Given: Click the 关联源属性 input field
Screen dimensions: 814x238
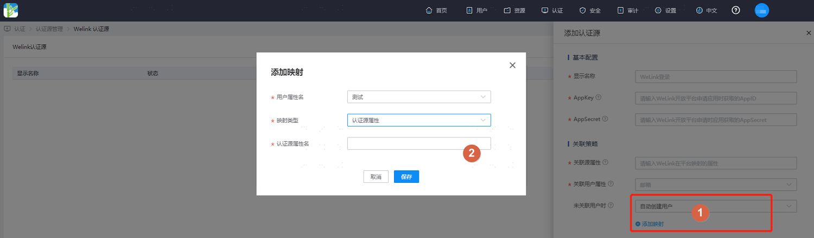Looking at the screenshot, I should coord(716,163).
